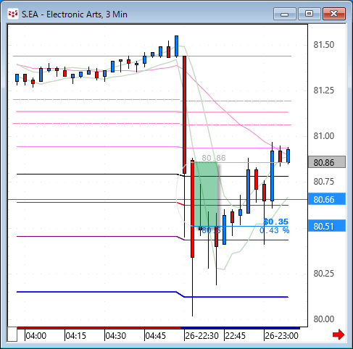Click the 80.86 label above green rectangle
This screenshot has width=353, height=349.
pyautogui.click(x=214, y=158)
